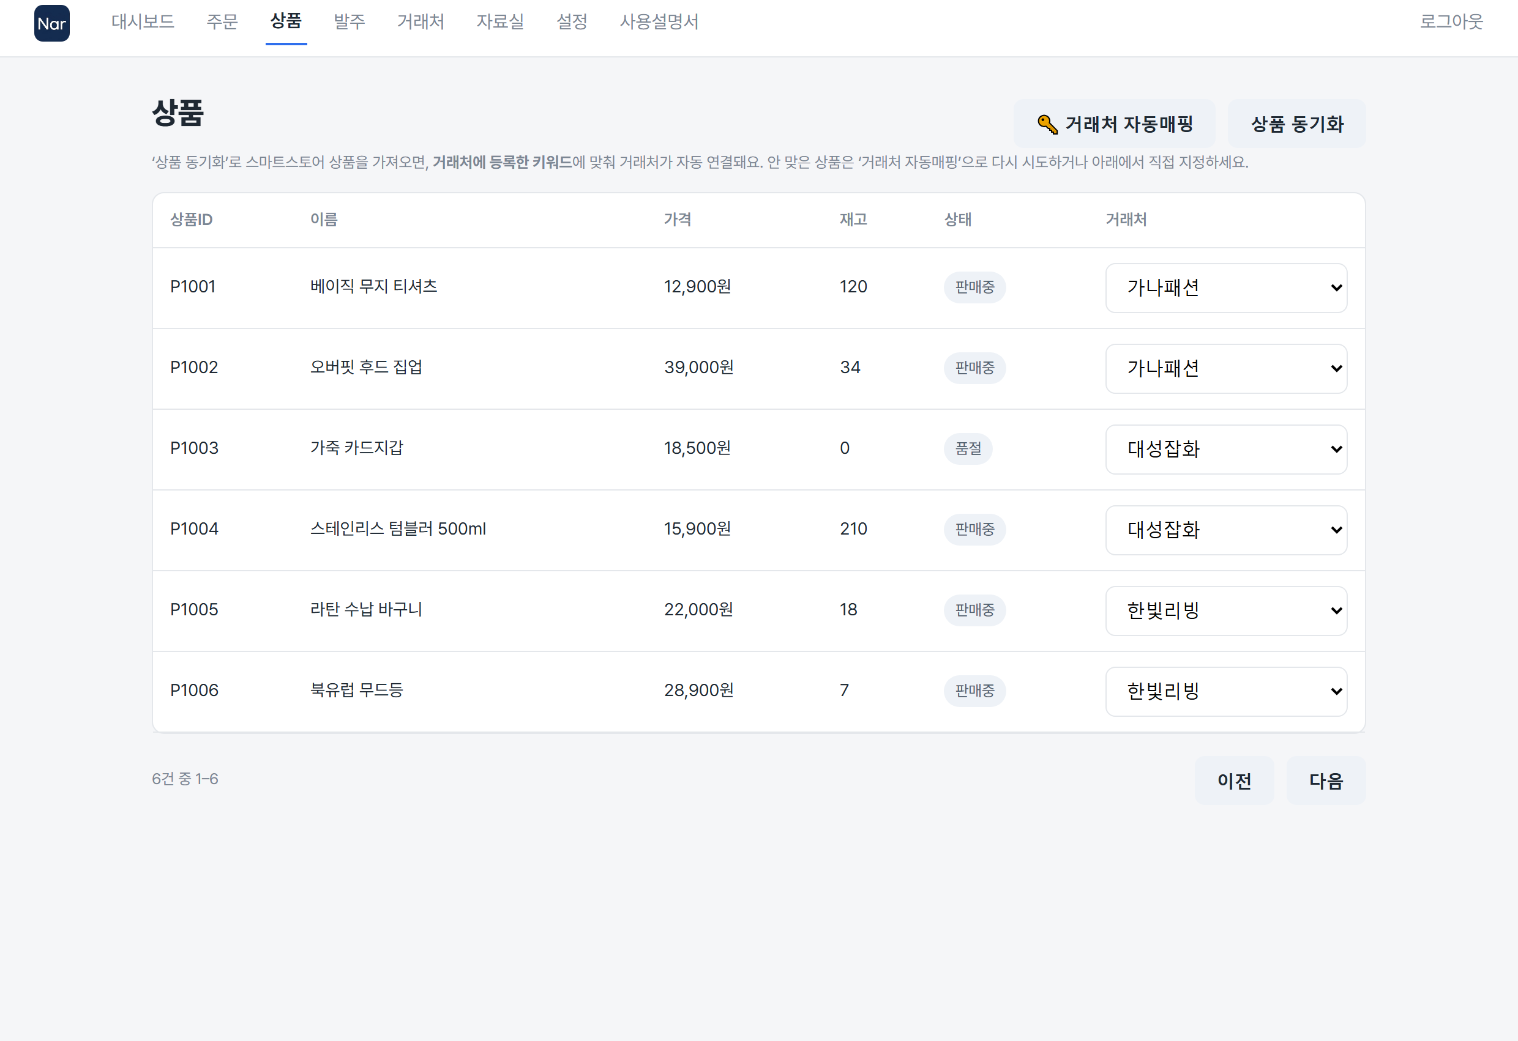Go to the 주문 tab
The width and height of the screenshot is (1518, 1041).
click(x=222, y=21)
